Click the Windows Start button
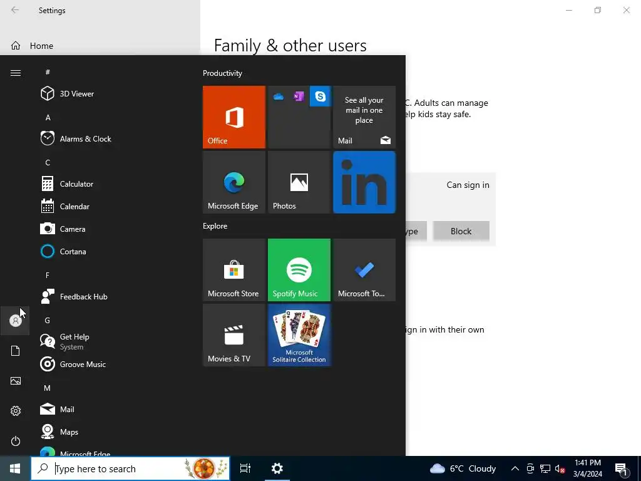 coord(15,468)
